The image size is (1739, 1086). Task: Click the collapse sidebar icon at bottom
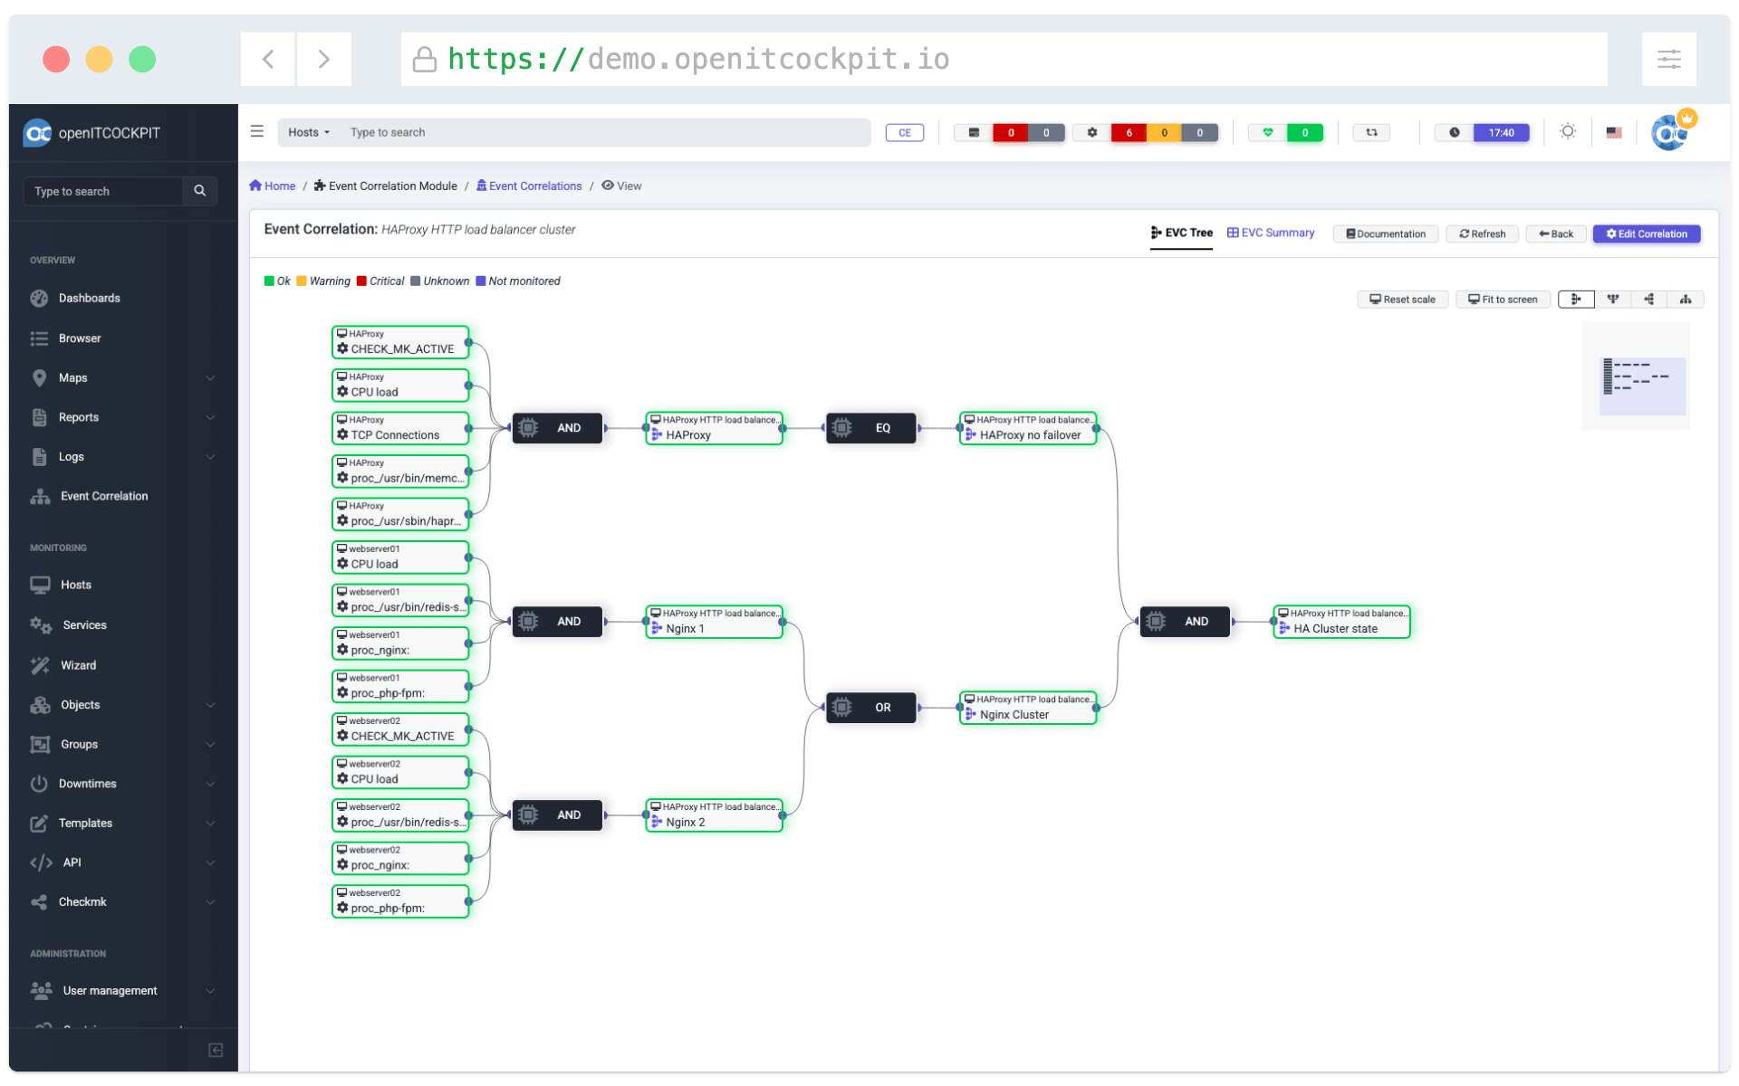[x=216, y=1050]
